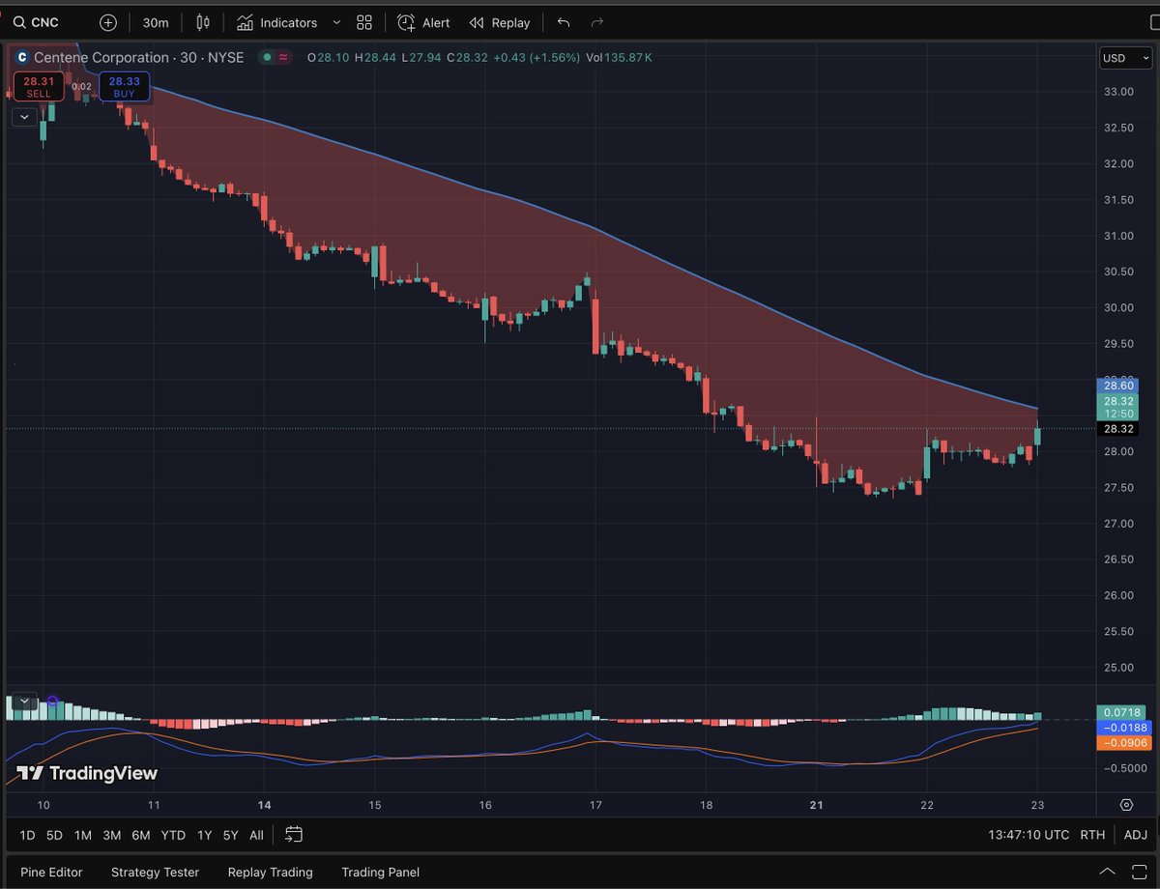This screenshot has width=1160, height=889.
Task: Collapse bottom panel with chevron
Action: [x=1108, y=872]
